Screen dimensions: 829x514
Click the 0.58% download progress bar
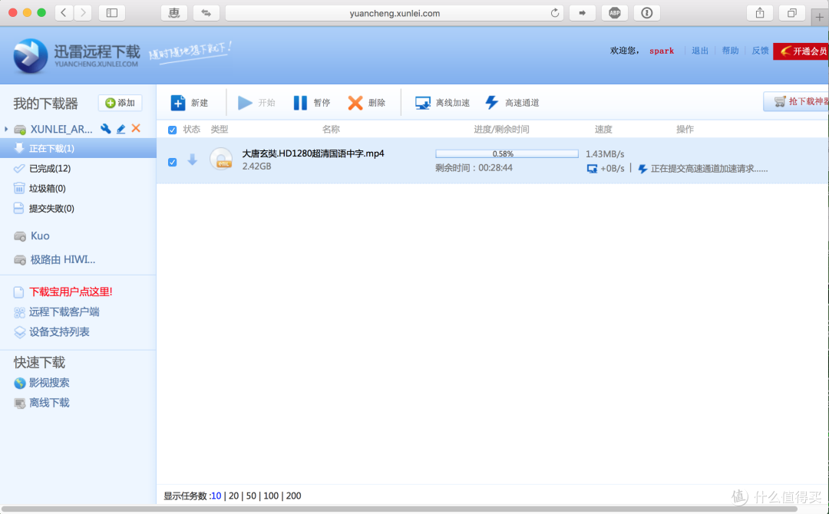(x=507, y=153)
